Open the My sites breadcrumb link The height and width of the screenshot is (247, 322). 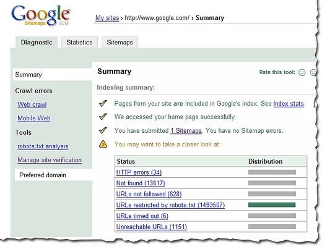(x=107, y=18)
